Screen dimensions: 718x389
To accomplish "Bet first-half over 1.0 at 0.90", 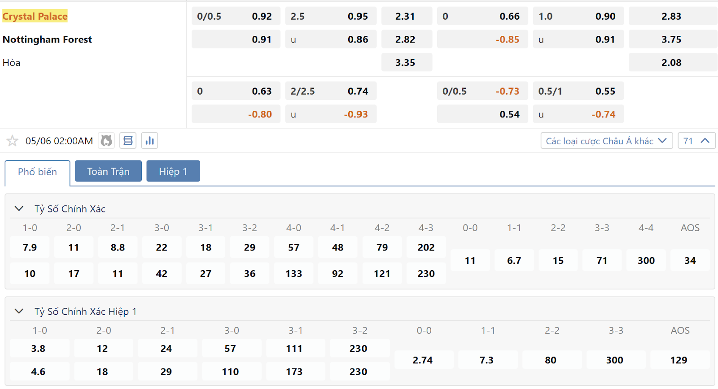I will 578,16.
